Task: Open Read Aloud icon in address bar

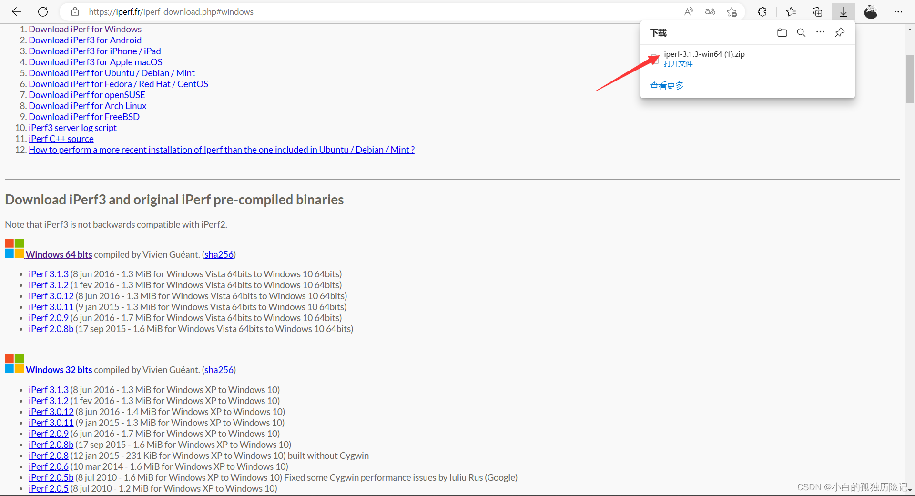Action: coord(689,12)
